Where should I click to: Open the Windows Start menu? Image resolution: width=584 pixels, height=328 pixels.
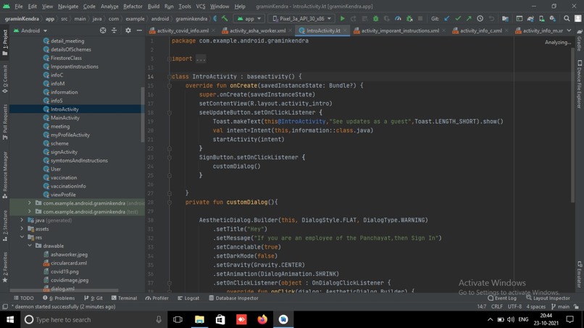pyautogui.click(x=10, y=319)
